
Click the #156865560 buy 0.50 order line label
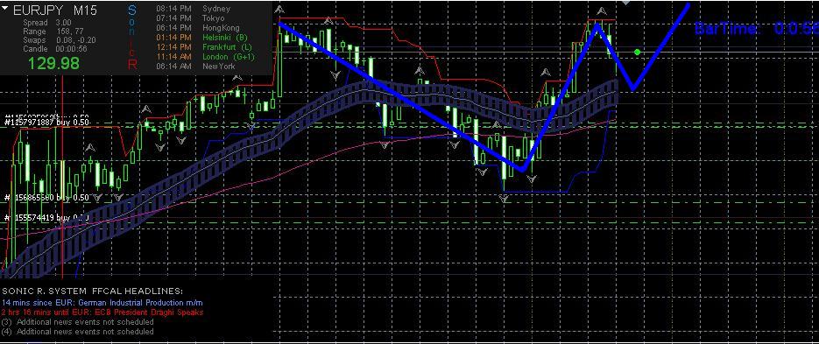[47, 197]
